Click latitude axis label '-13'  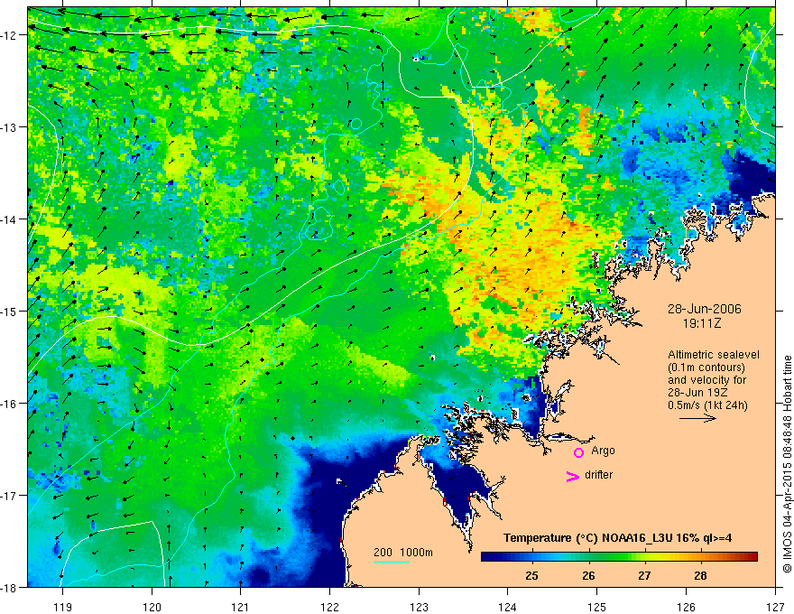tap(8, 127)
